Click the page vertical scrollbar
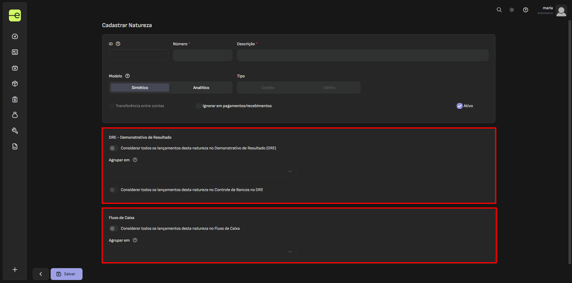The width and height of the screenshot is (572, 283). [570, 142]
